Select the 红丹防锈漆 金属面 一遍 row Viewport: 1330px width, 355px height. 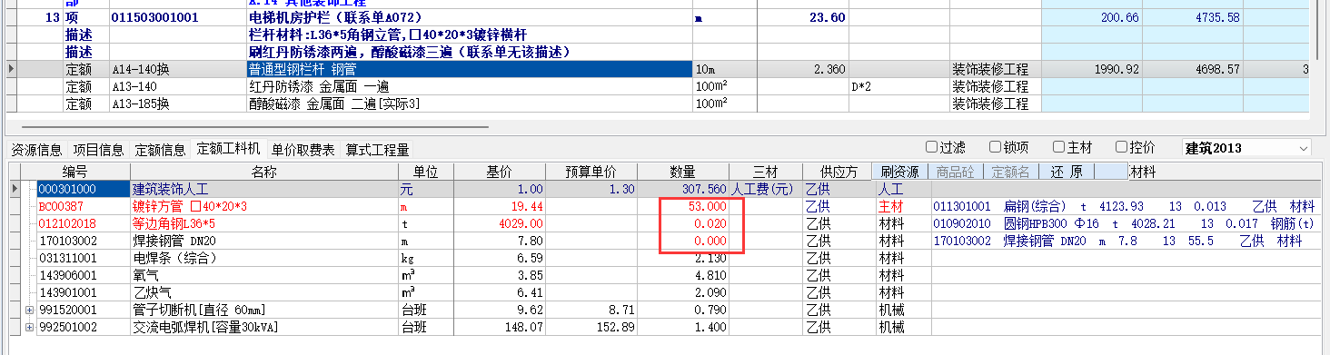pos(469,86)
